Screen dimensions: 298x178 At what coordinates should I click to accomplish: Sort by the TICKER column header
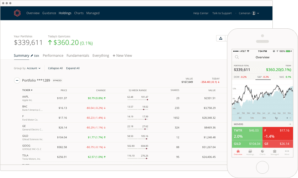coord(27,90)
